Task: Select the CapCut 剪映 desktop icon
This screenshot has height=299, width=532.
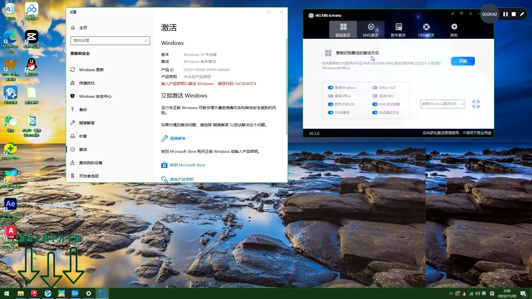Action: (32, 39)
